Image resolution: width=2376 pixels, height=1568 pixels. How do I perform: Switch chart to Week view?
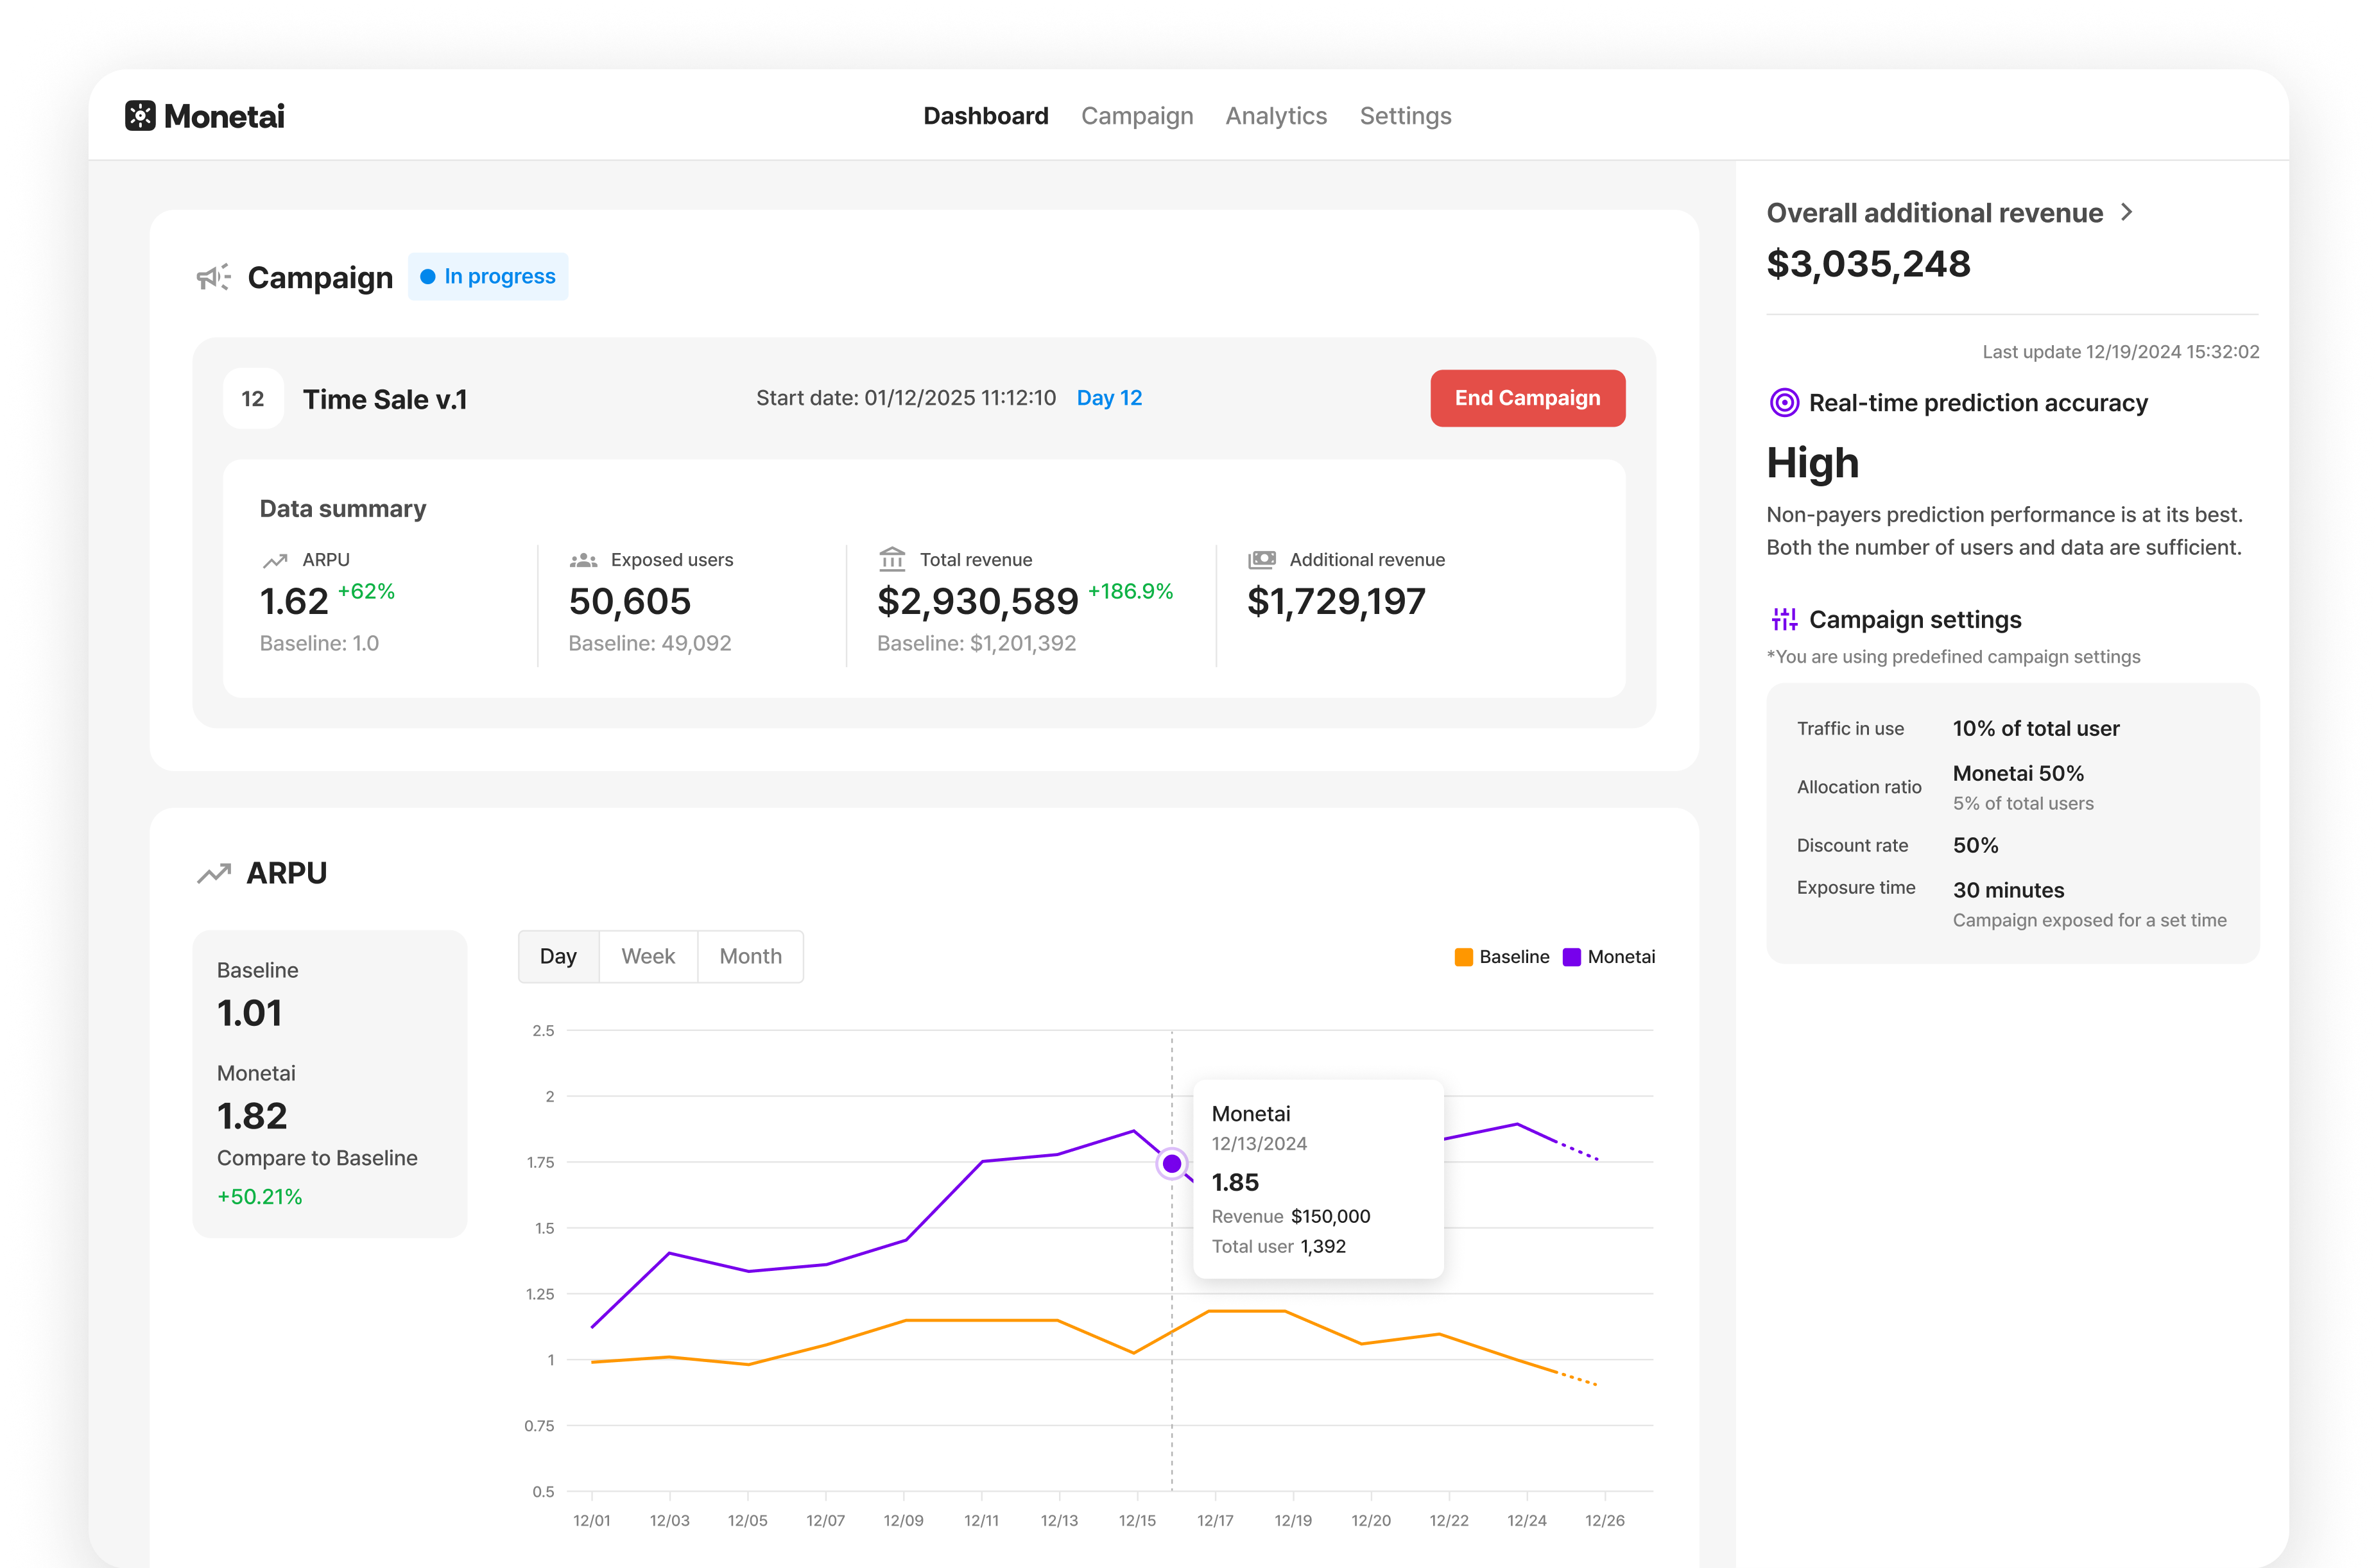coord(648,956)
